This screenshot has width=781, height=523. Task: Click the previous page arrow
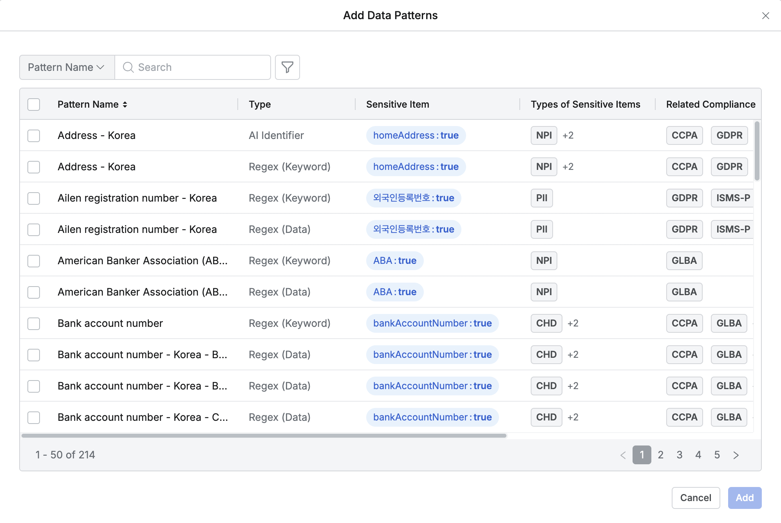click(623, 455)
